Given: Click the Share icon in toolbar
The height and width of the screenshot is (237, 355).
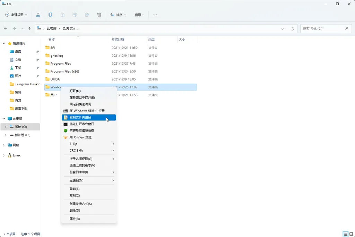Looking at the screenshot, I should point(87,15).
